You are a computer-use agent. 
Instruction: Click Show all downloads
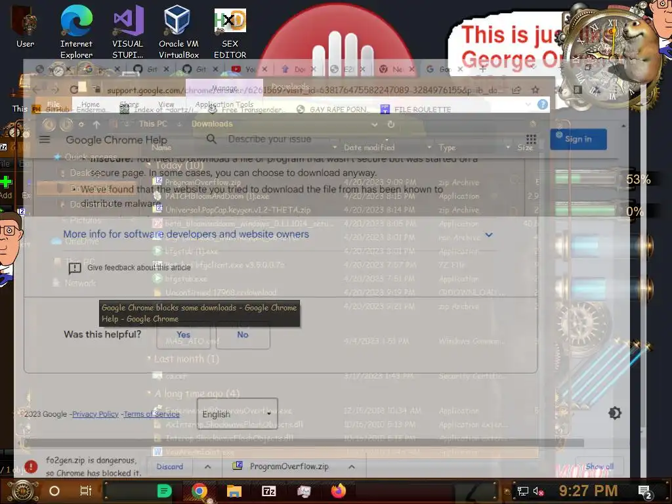pyautogui.click(x=600, y=467)
